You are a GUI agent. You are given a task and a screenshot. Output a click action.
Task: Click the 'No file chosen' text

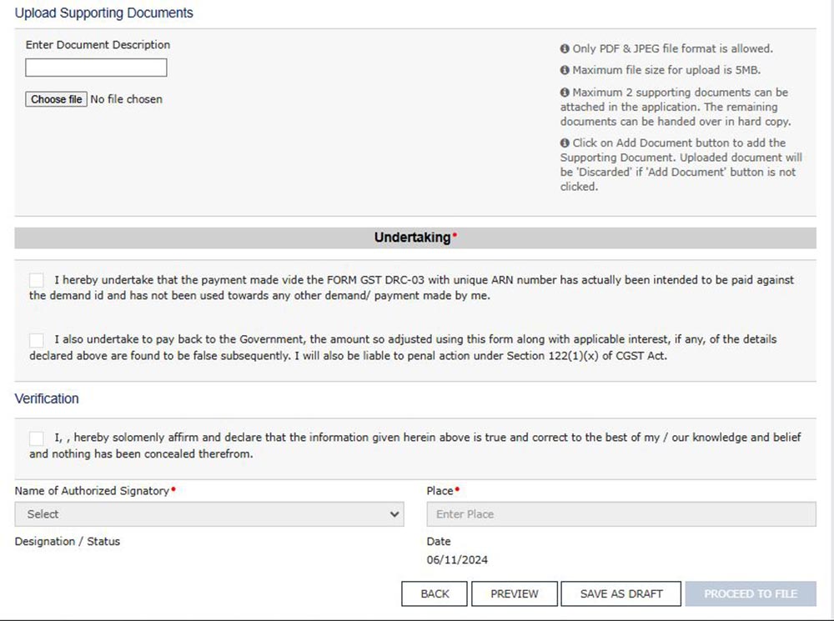click(x=126, y=99)
